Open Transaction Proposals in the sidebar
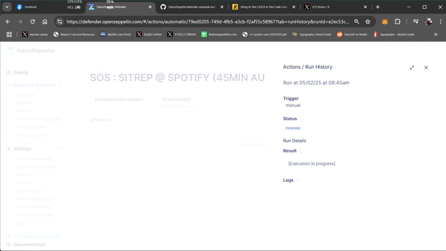 [x=39, y=119]
